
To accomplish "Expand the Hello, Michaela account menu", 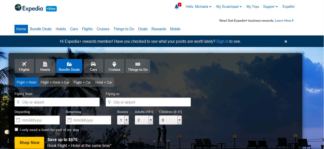I will tap(199, 7).
